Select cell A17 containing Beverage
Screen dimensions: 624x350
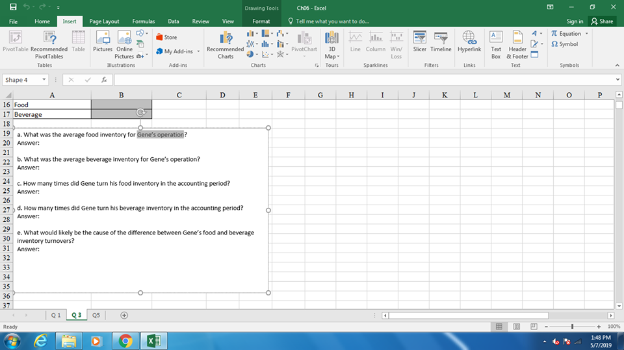click(52, 114)
